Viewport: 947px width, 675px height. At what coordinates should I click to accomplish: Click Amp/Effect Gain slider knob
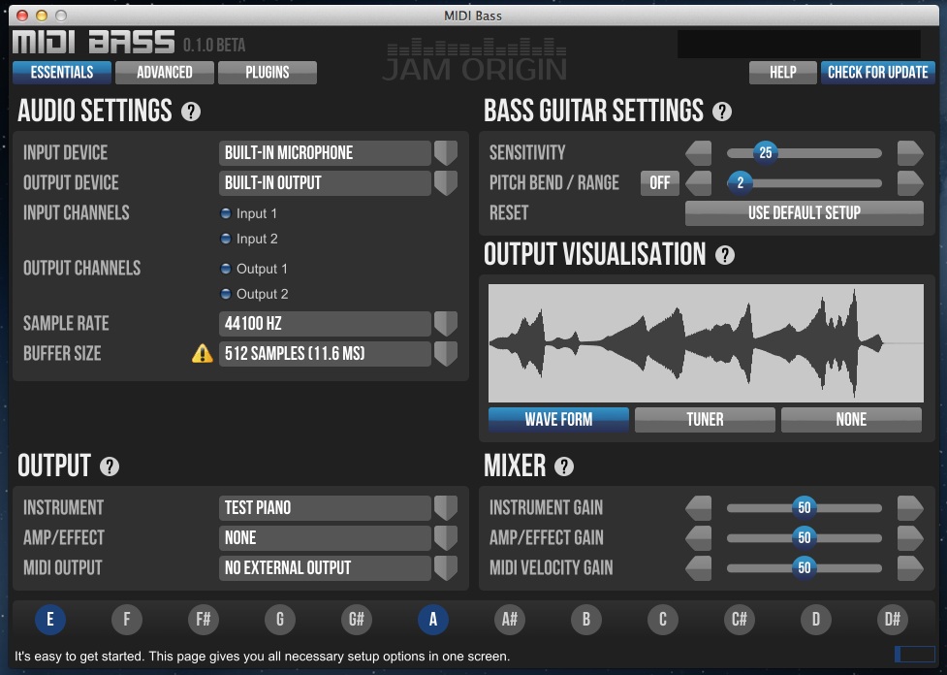pyautogui.click(x=804, y=538)
